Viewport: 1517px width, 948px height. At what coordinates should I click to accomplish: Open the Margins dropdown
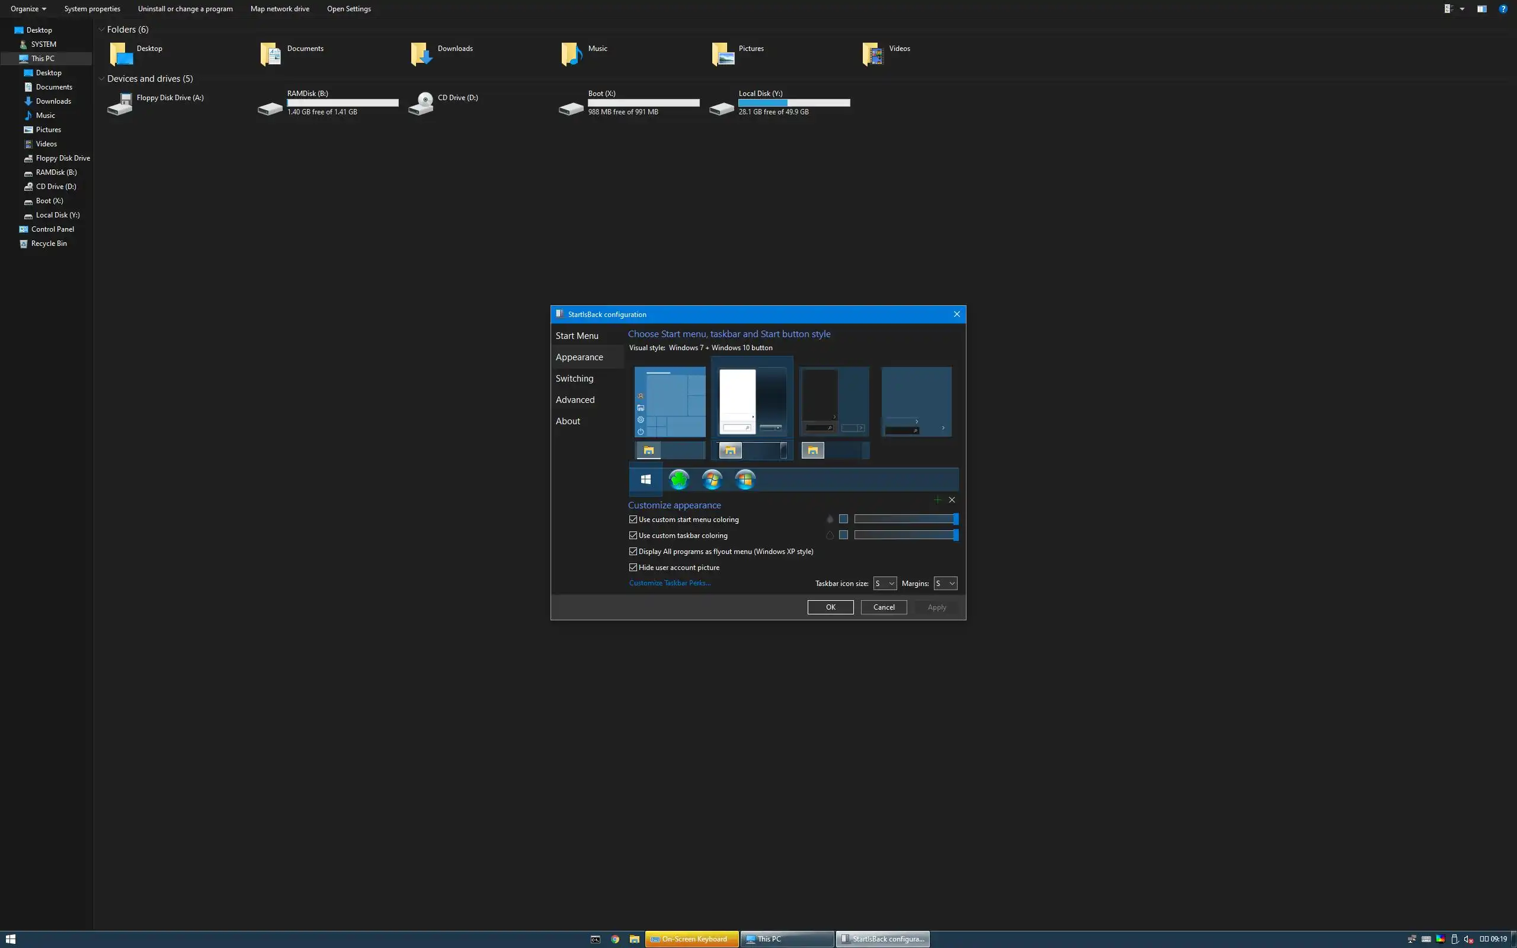click(945, 583)
